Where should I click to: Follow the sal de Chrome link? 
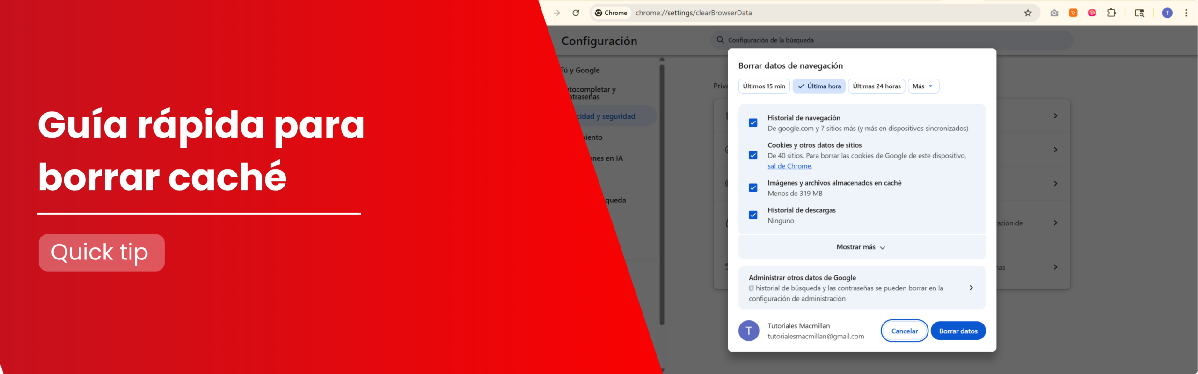(x=789, y=166)
